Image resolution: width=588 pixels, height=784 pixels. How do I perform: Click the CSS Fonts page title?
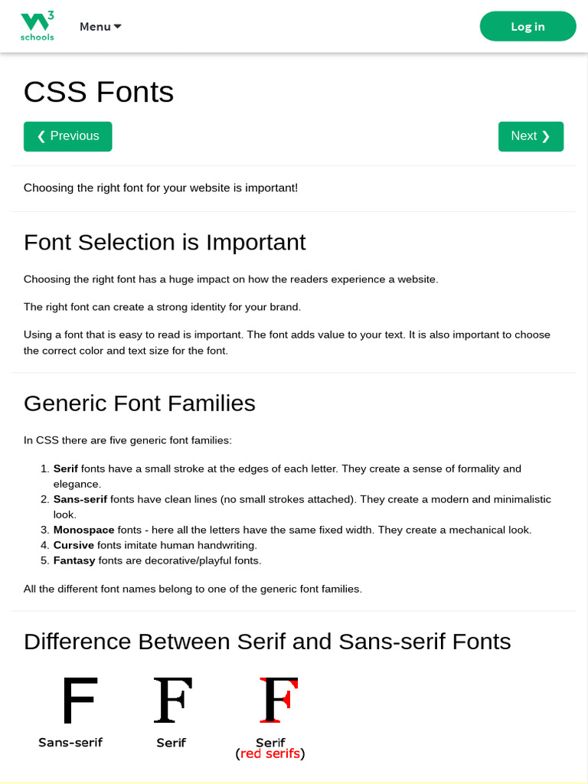(x=99, y=93)
